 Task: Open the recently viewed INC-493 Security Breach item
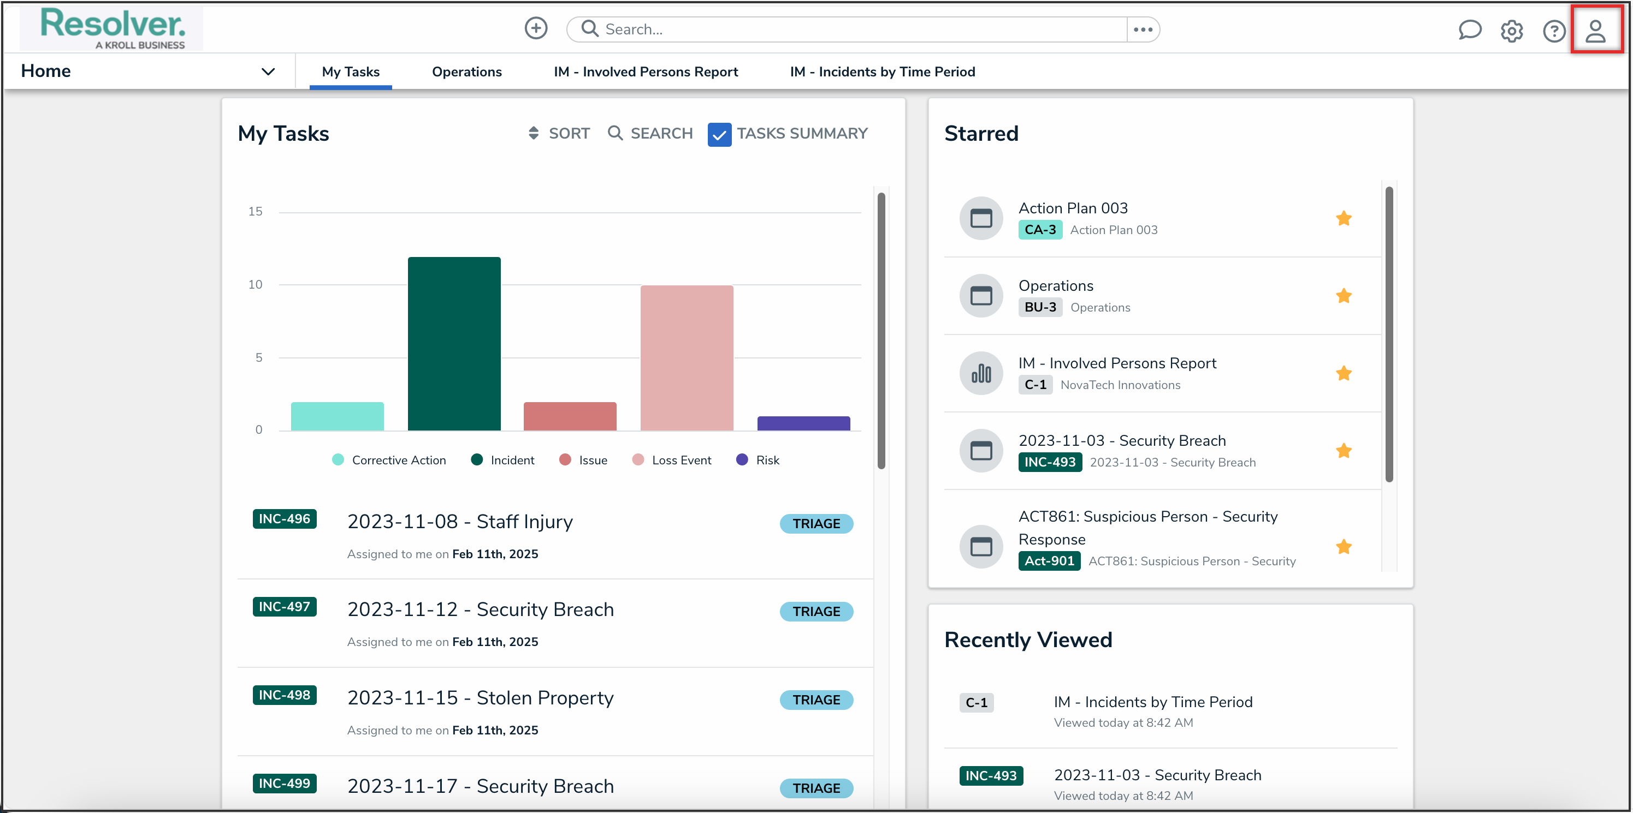[x=1157, y=775]
